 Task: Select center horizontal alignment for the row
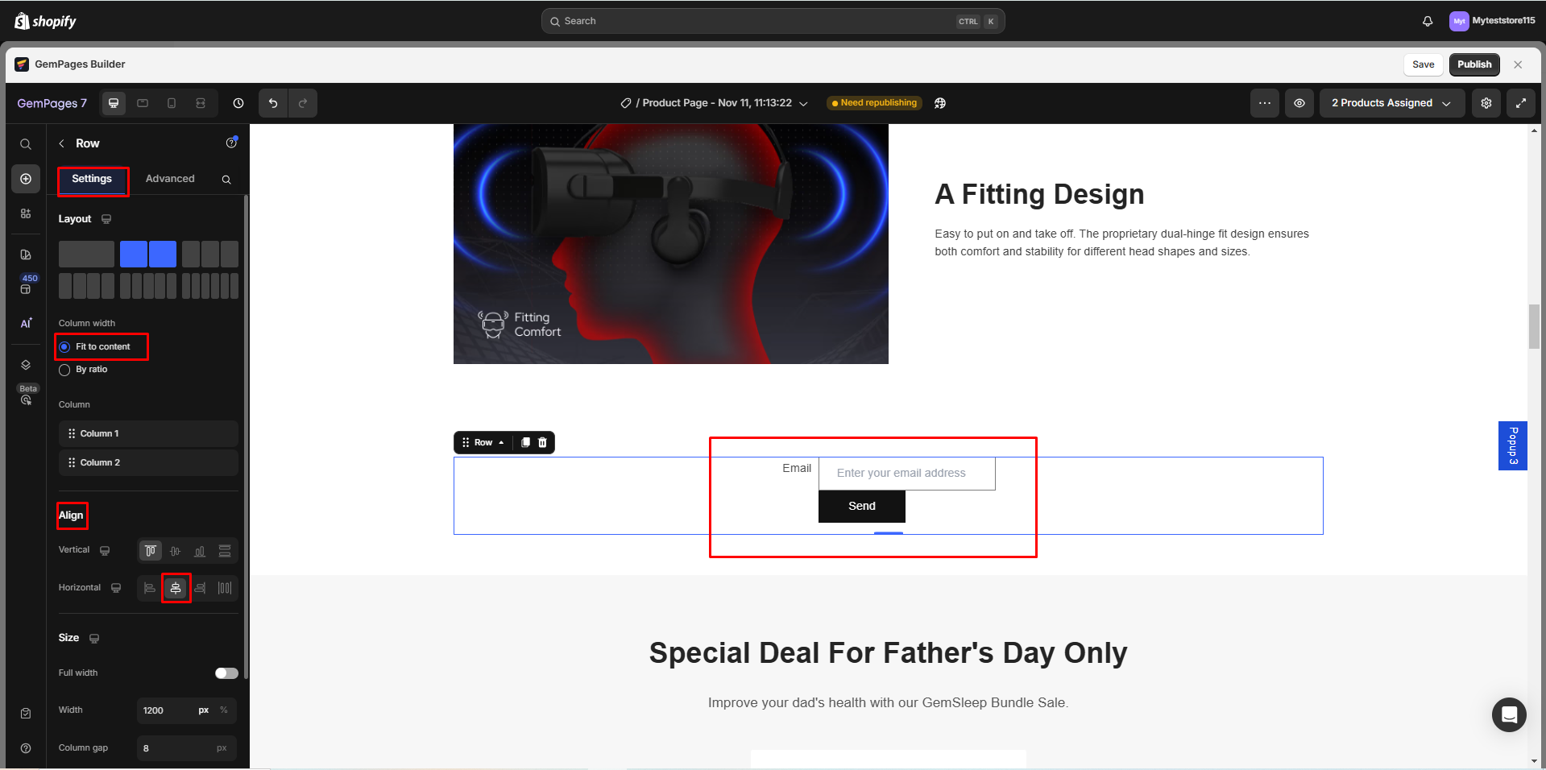click(x=176, y=588)
